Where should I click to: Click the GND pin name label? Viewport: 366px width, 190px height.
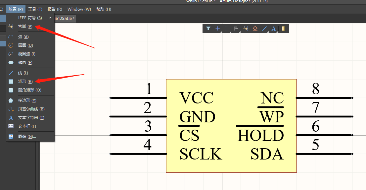coord(197,117)
